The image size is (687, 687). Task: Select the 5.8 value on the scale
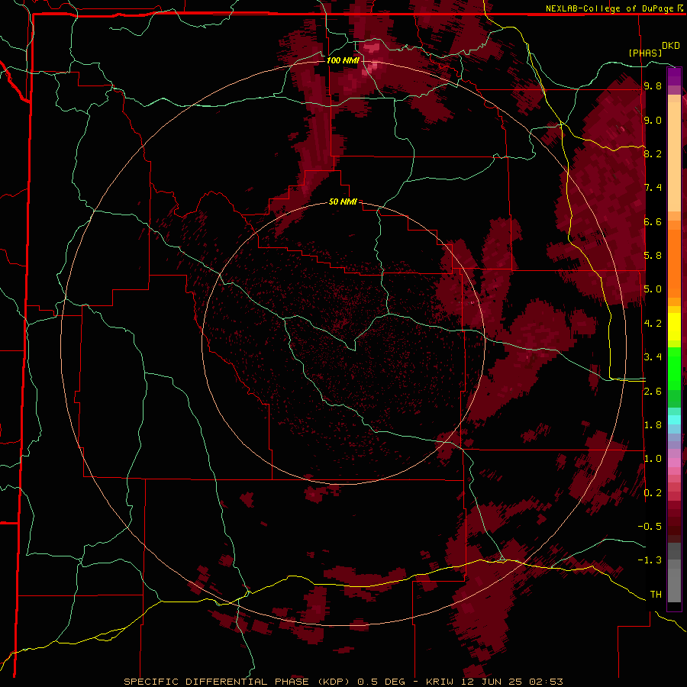point(653,256)
